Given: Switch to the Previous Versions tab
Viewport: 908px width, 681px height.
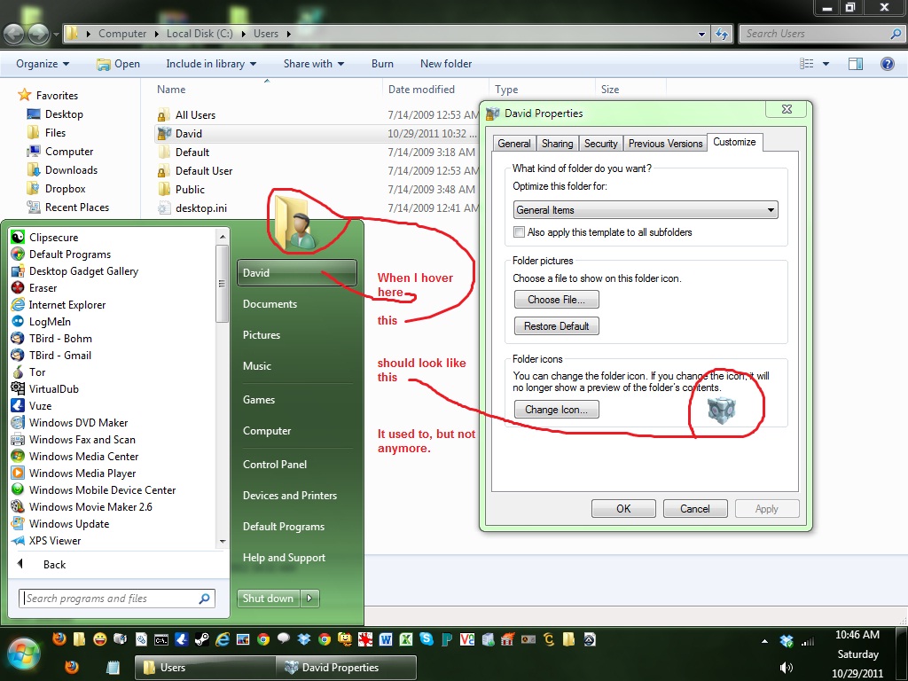Looking at the screenshot, I should (665, 143).
